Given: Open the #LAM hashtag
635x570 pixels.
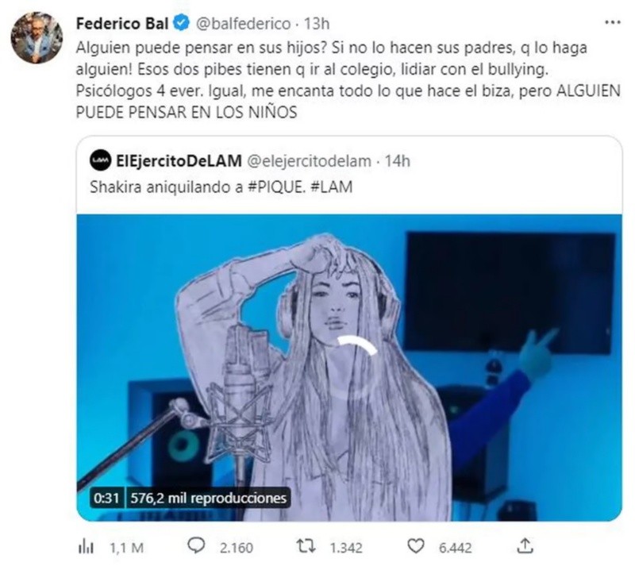Looking at the screenshot, I should click(332, 187).
